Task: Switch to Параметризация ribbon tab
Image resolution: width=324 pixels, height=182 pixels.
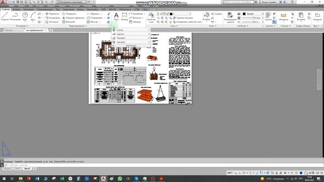Action: [x=45, y=10]
